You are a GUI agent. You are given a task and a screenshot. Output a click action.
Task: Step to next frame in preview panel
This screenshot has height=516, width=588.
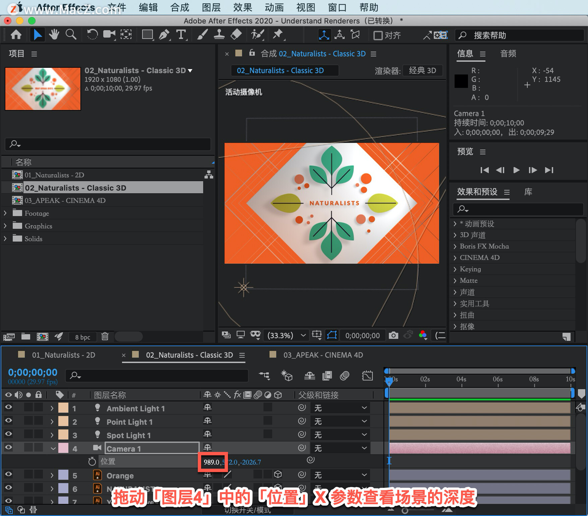(x=533, y=170)
